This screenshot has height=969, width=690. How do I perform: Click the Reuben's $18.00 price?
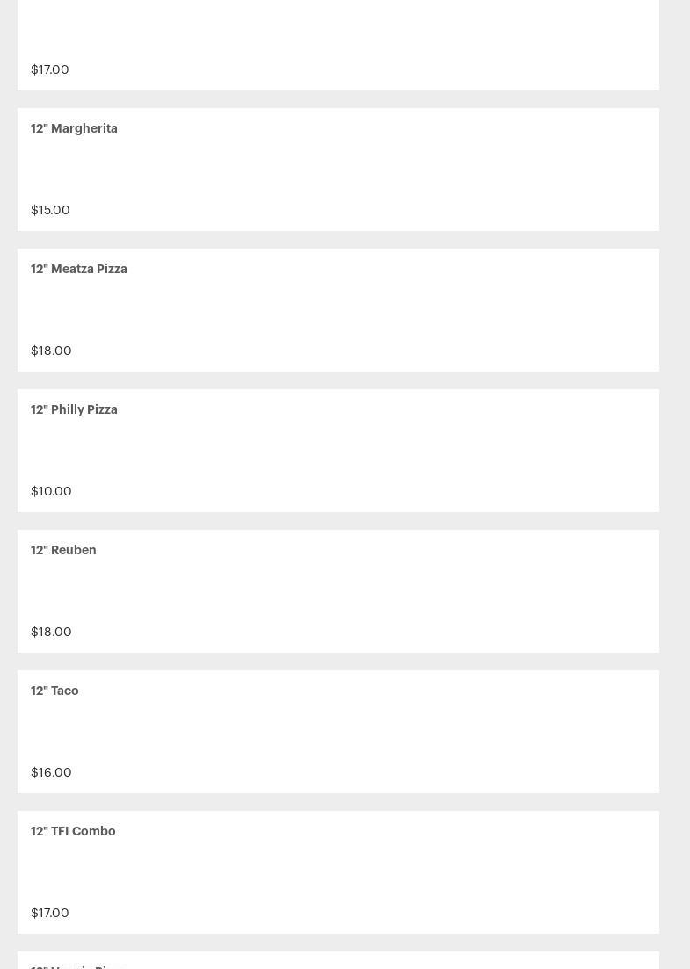(51, 632)
